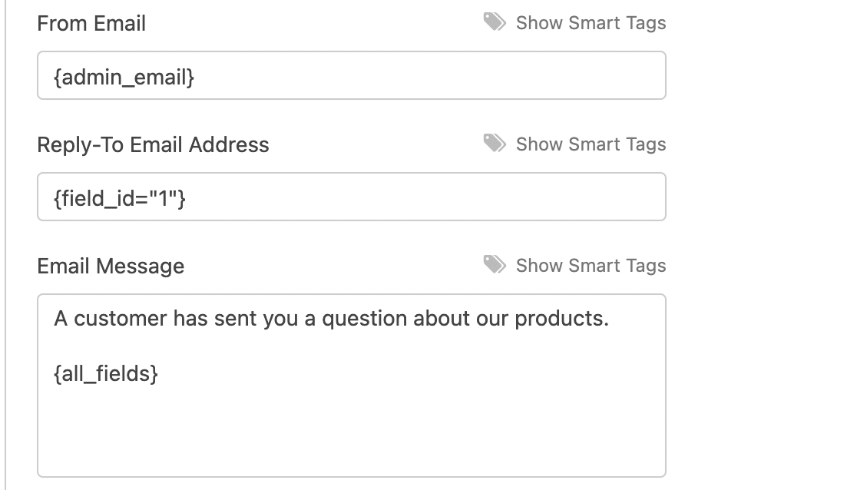
Task: Click the word "customer" in the email message
Action: coord(121,319)
